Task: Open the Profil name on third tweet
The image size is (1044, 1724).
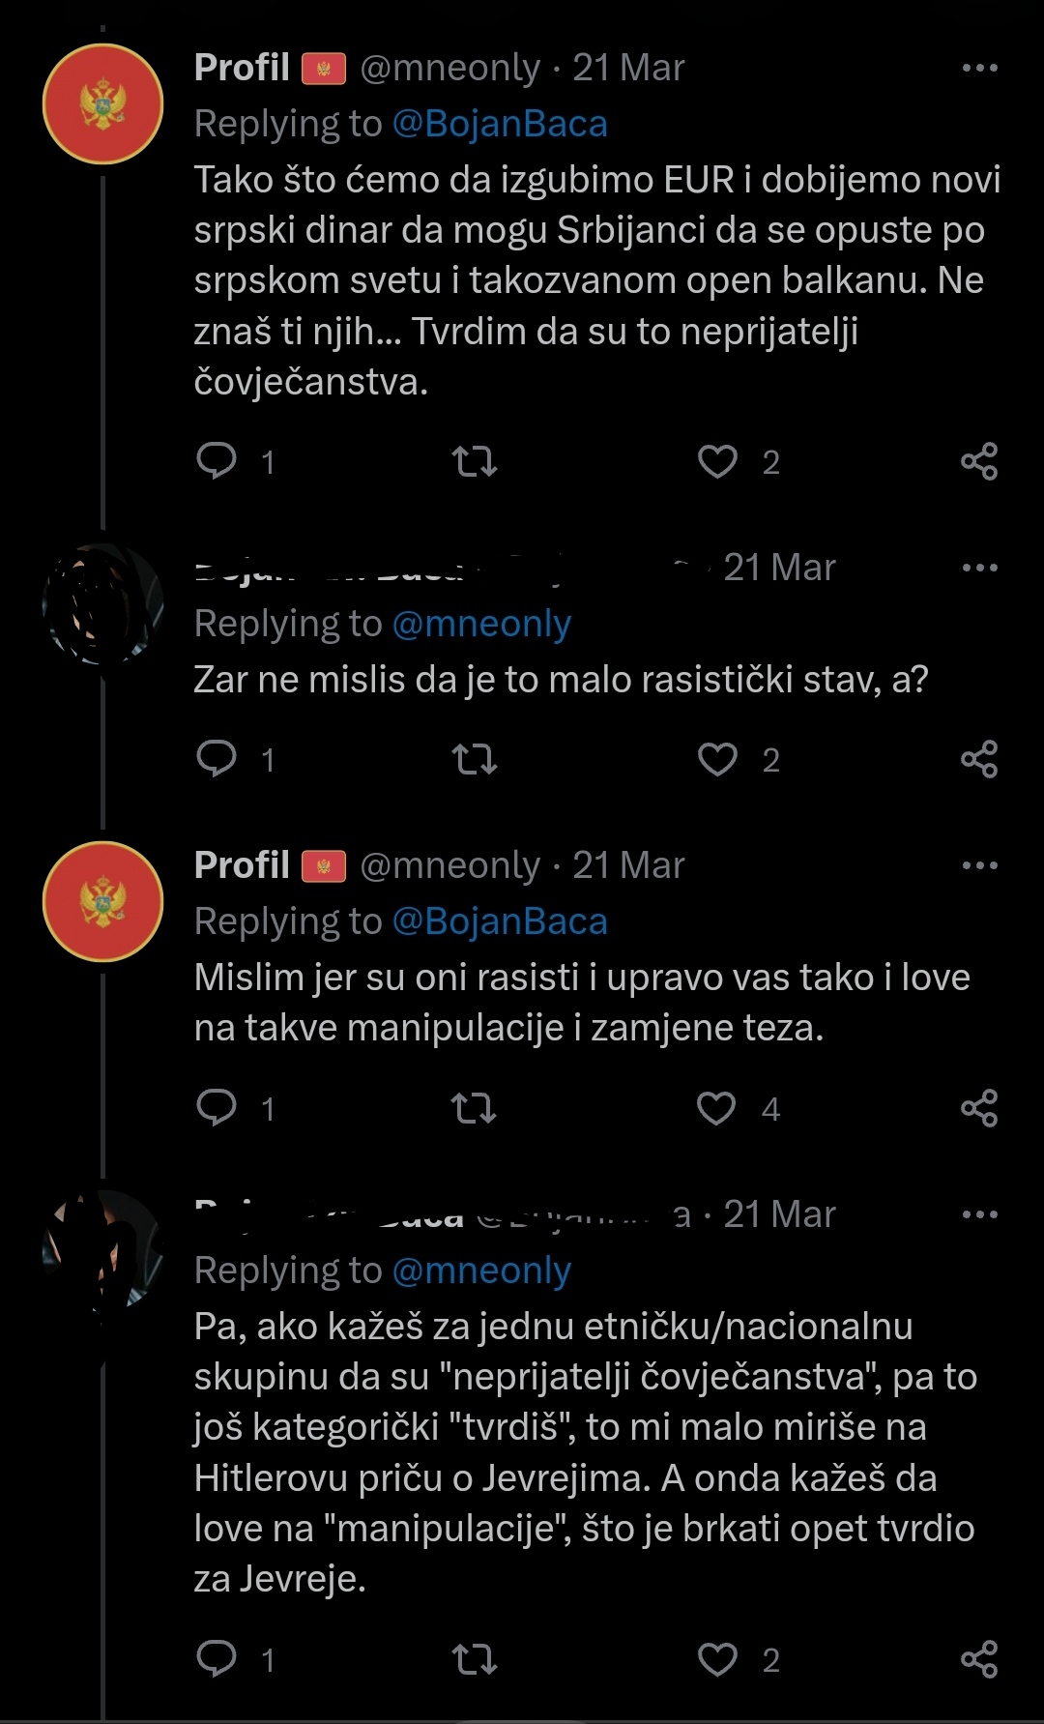Action: [242, 864]
